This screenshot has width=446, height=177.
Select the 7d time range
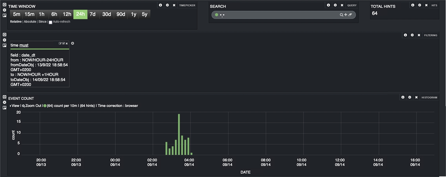click(x=93, y=14)
